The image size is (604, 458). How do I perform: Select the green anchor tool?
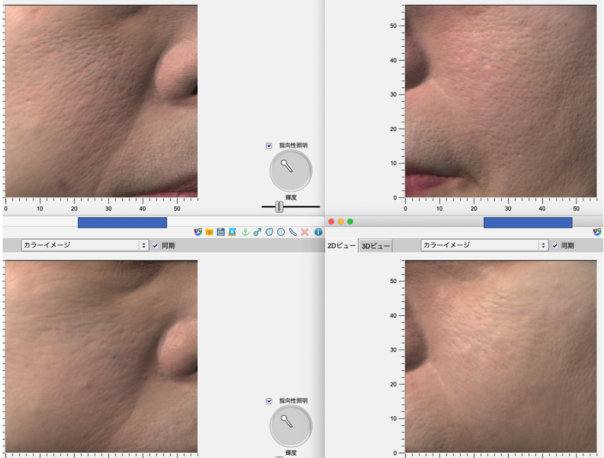click(245, 232)
